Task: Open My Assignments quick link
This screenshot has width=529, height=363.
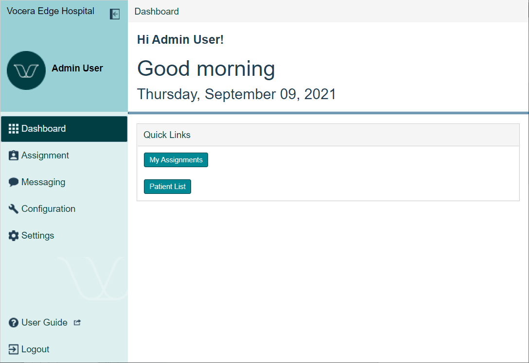Action: [x=176, y=160]
